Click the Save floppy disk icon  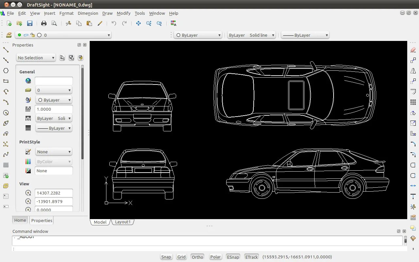click(30, 23)
